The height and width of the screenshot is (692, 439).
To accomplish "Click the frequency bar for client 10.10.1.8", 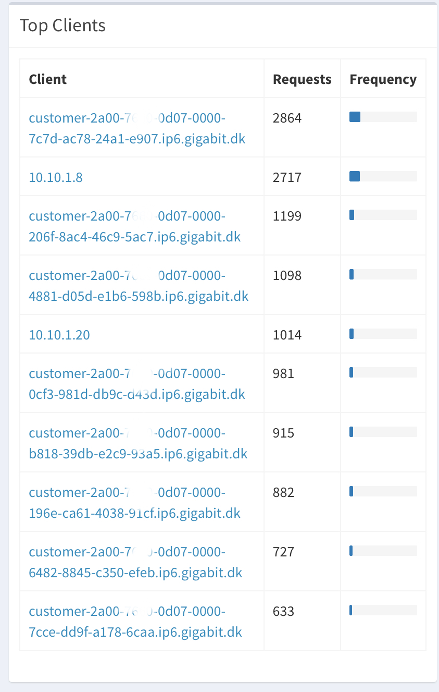I will 383,176.
